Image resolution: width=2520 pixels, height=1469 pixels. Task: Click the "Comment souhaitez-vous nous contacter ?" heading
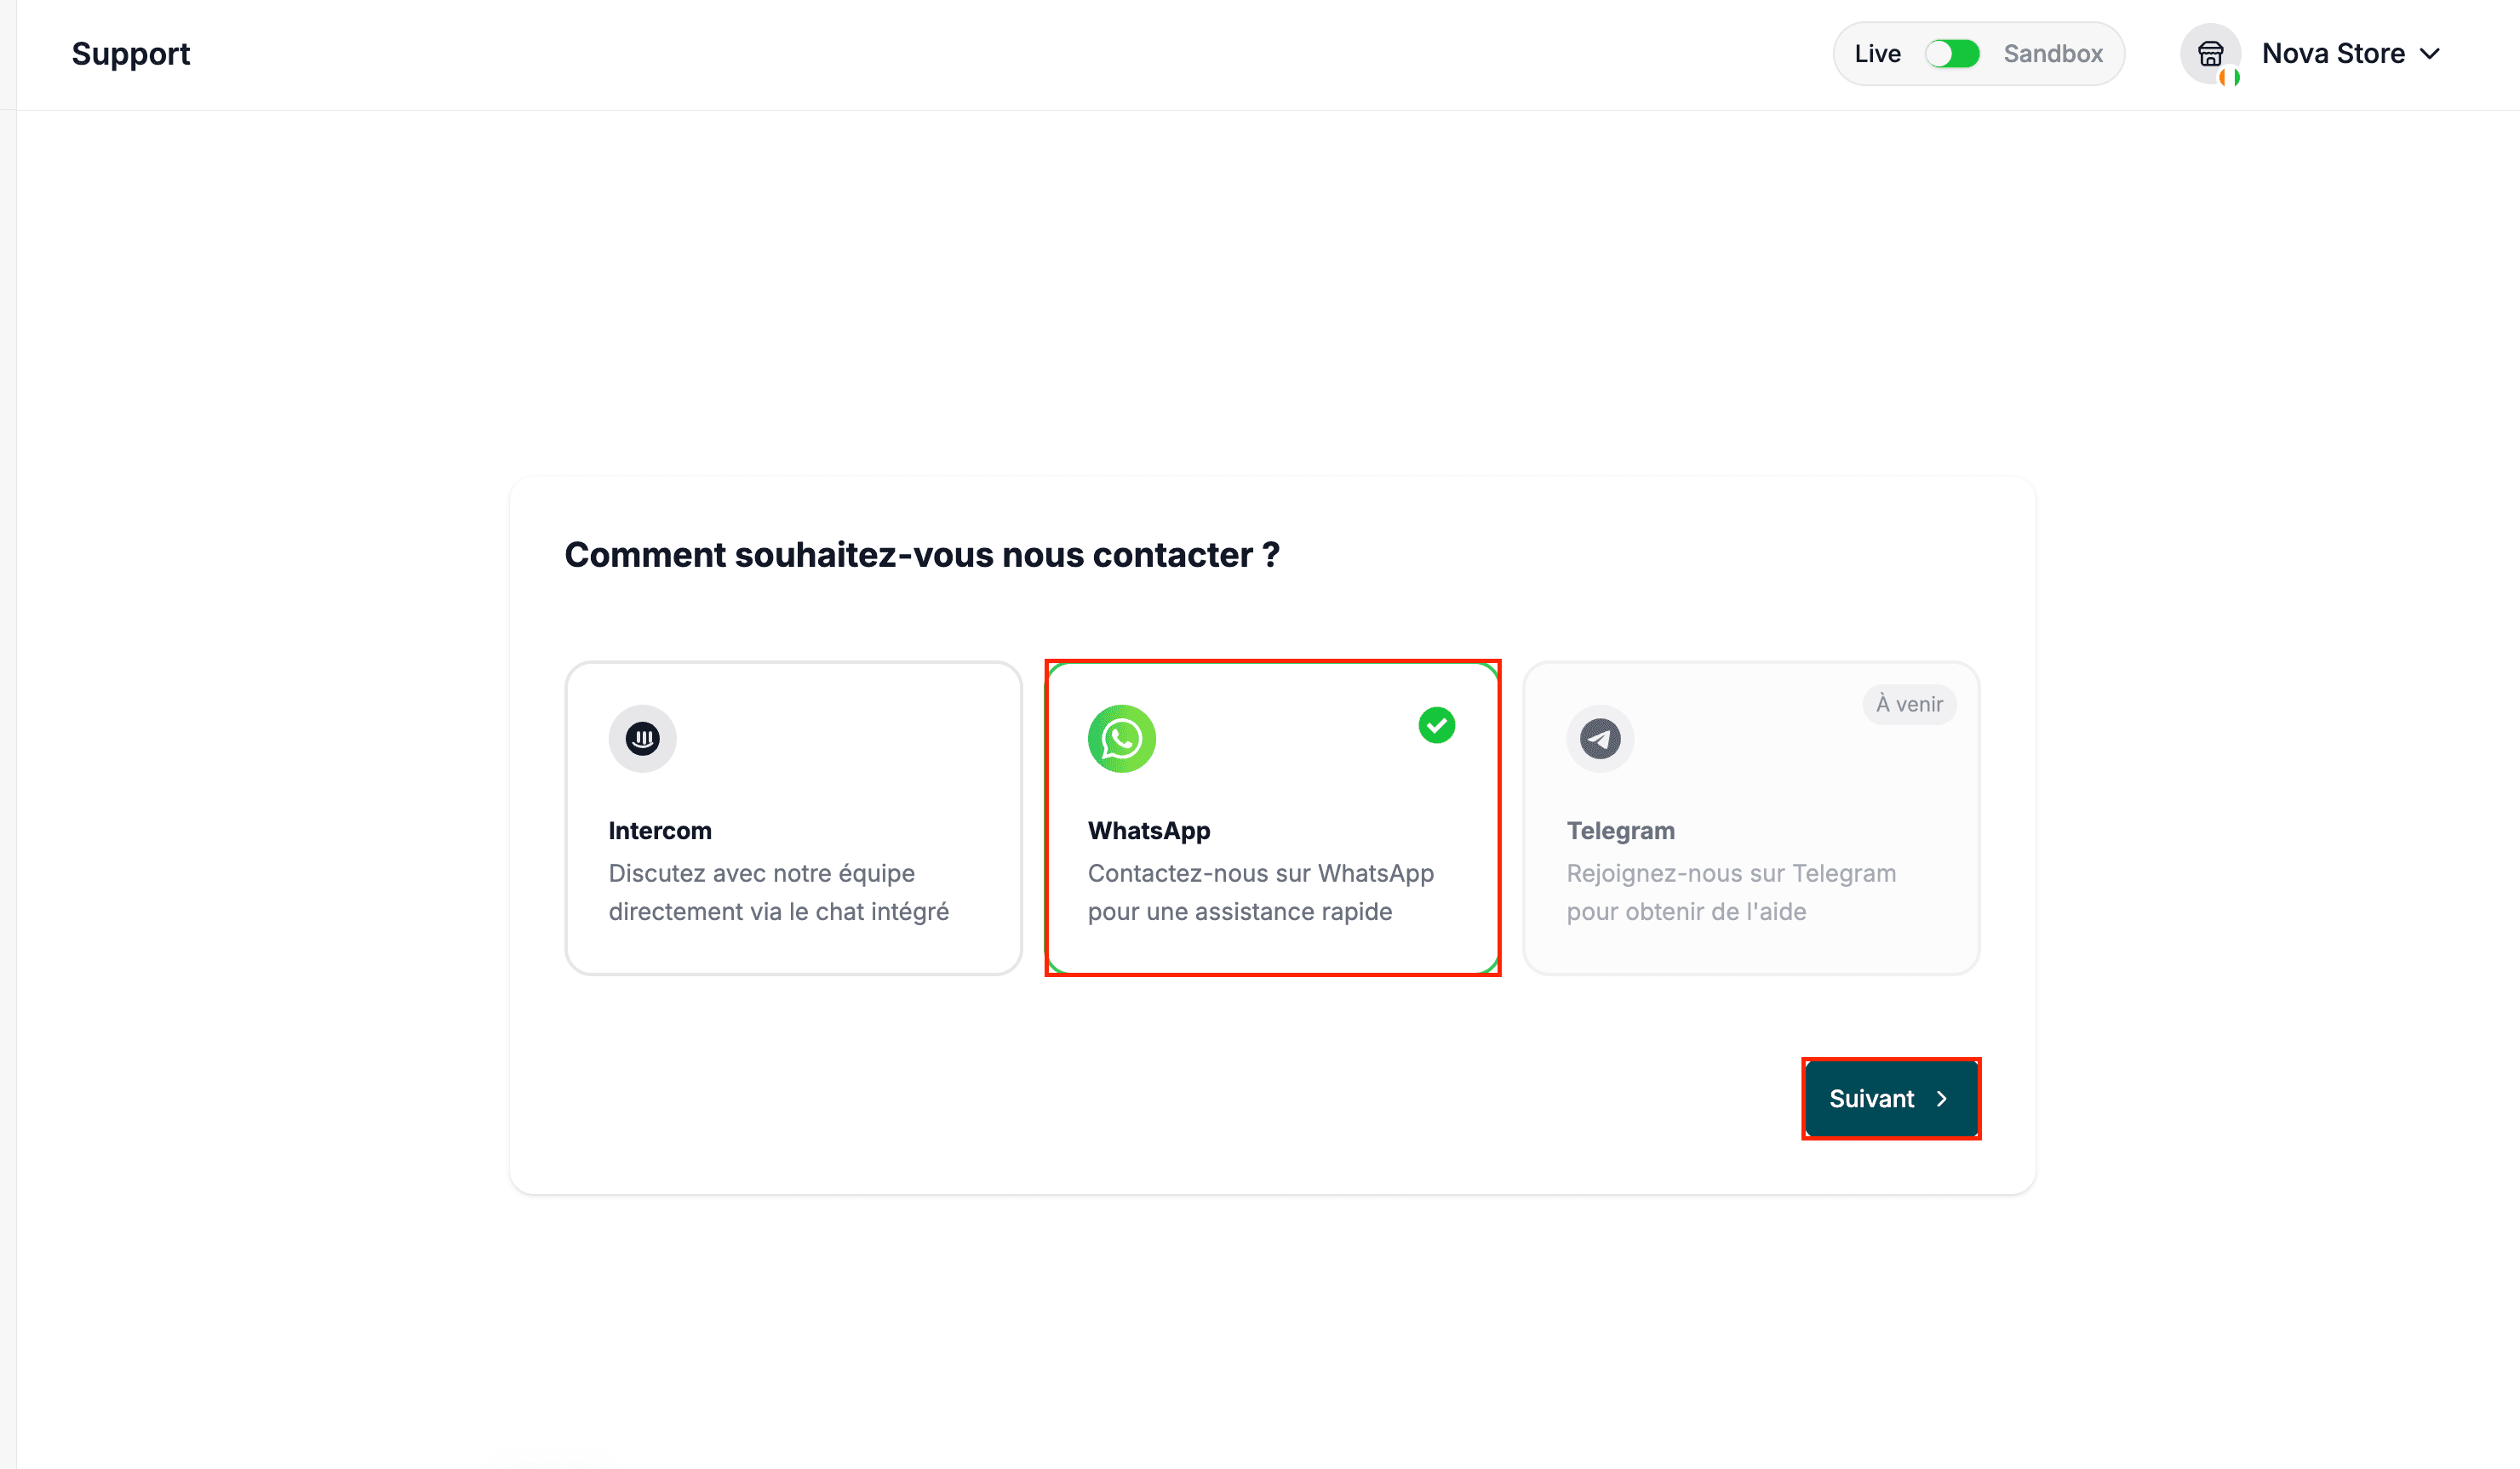click(x=921, y=554)
